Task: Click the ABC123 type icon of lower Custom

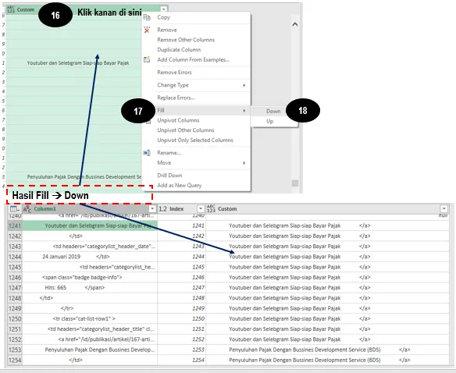Action: (211, 209)
